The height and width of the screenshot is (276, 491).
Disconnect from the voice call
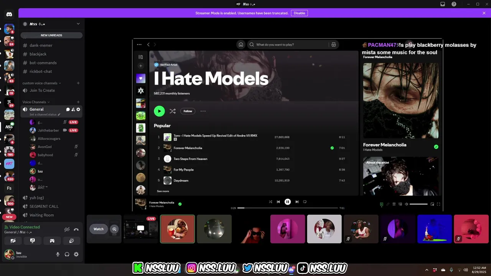76,229
